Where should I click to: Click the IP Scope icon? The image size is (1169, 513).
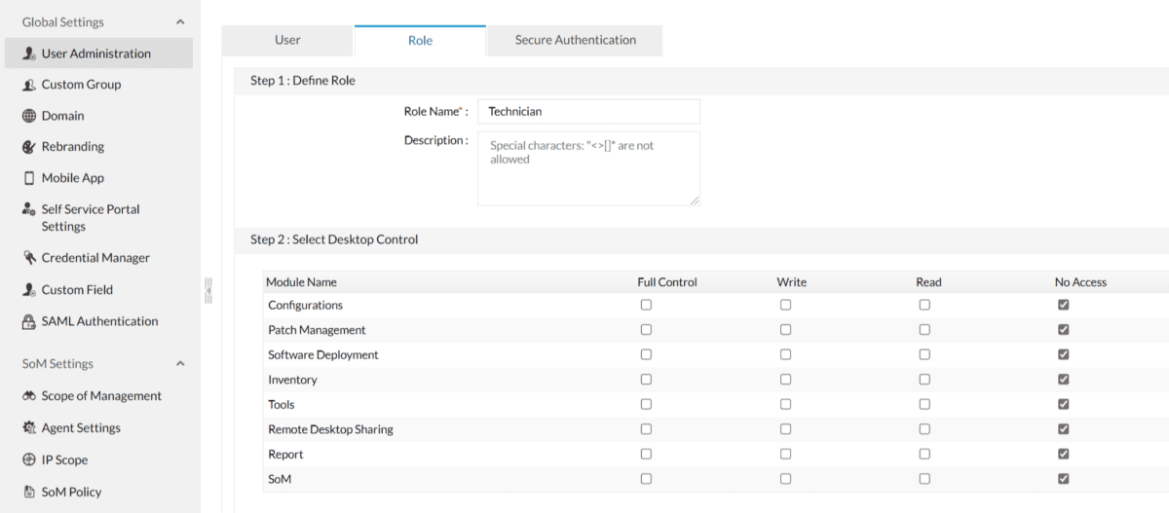click(29, 460)
